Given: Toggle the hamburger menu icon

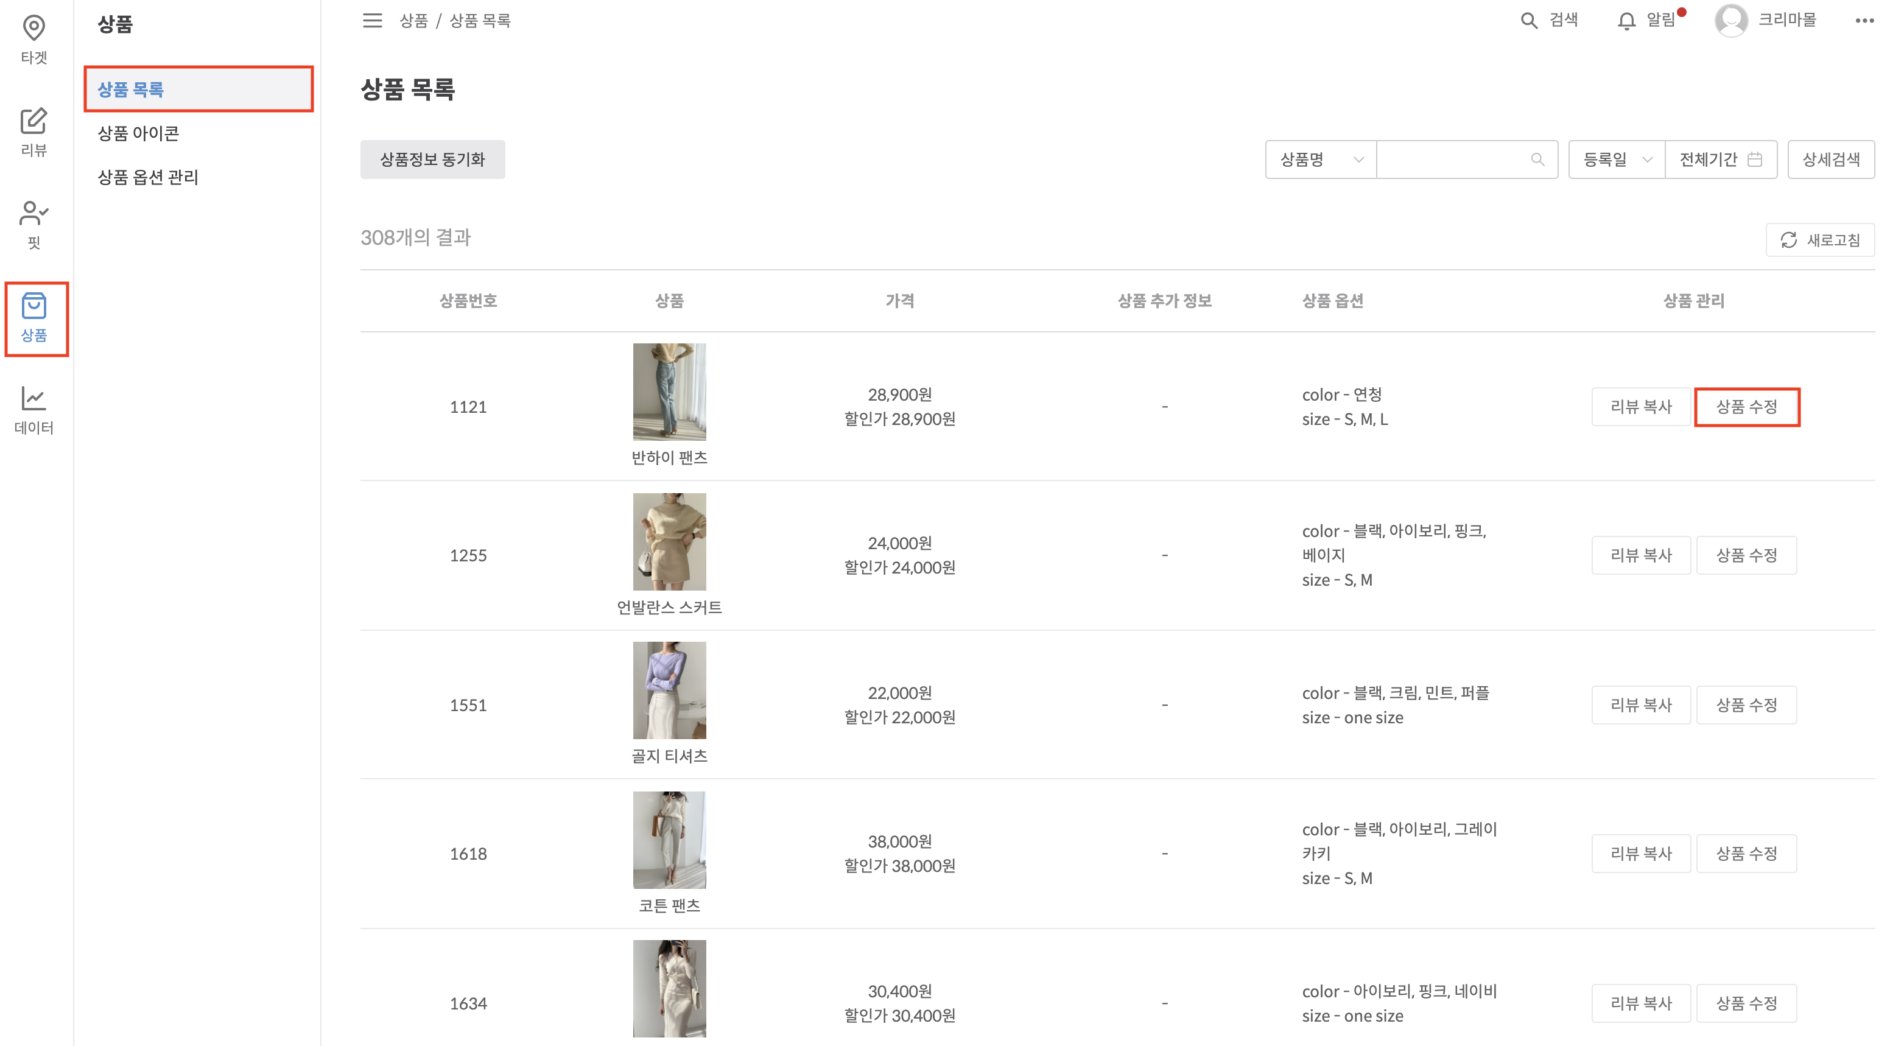Looking at the screenshot, I should pyautogui.click(x=372, y=21).
